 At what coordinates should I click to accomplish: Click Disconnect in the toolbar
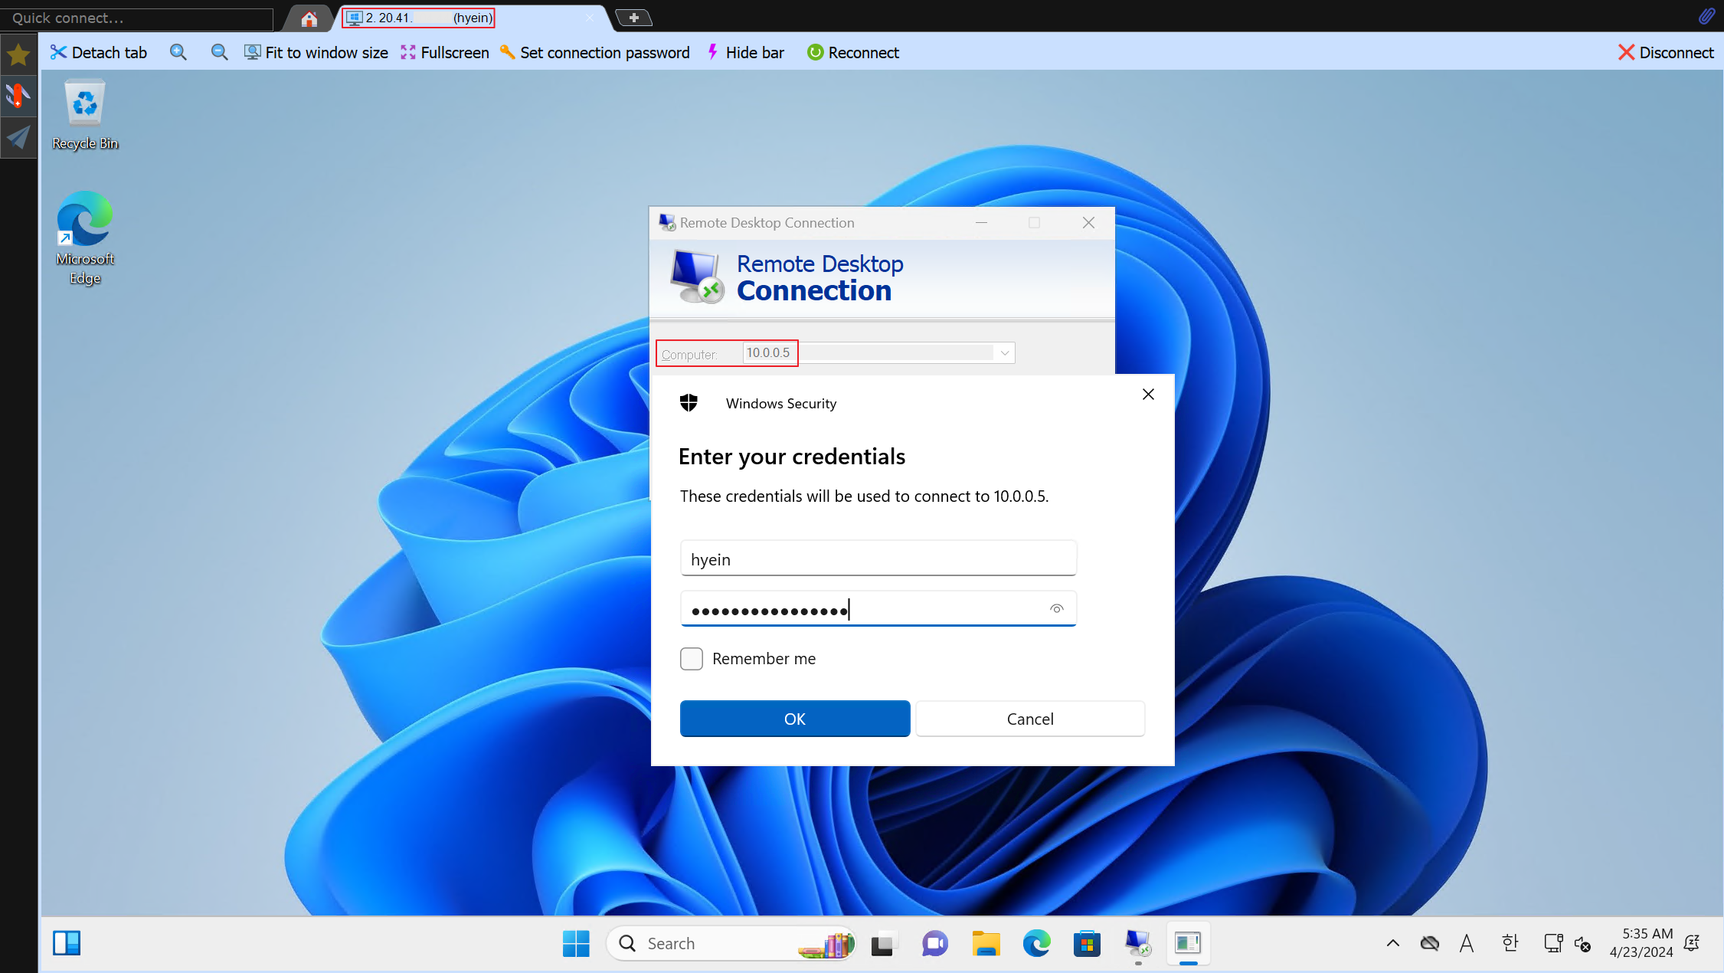[1666, 52]
